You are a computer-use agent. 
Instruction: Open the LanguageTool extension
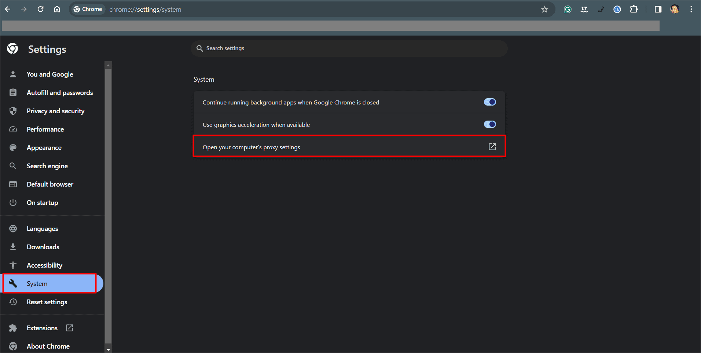pos(584,9)
